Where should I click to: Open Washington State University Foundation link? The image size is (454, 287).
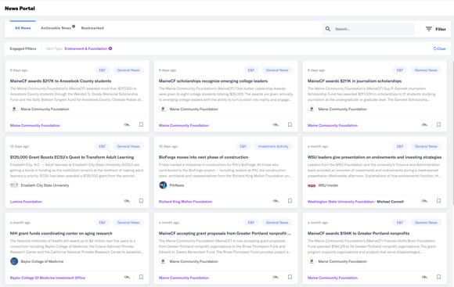click(340, 202)
